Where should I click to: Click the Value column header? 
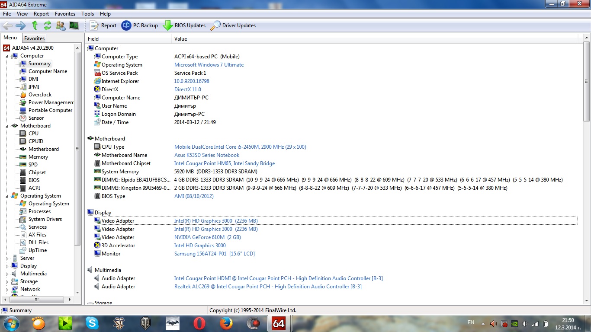[180, 39]
